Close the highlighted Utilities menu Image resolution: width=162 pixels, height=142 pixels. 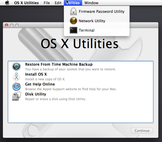coord(73,3)
